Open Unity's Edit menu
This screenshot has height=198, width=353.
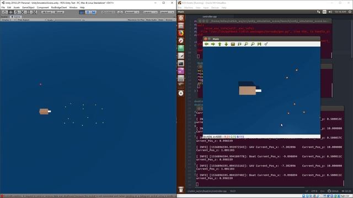click(x=9, y=7)
